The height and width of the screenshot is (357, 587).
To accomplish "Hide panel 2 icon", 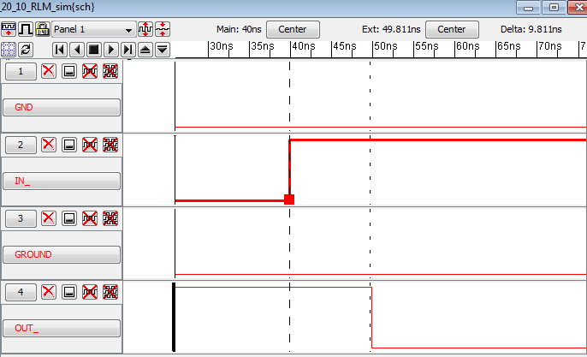I will pyautogui.click(x=69, y=145).
